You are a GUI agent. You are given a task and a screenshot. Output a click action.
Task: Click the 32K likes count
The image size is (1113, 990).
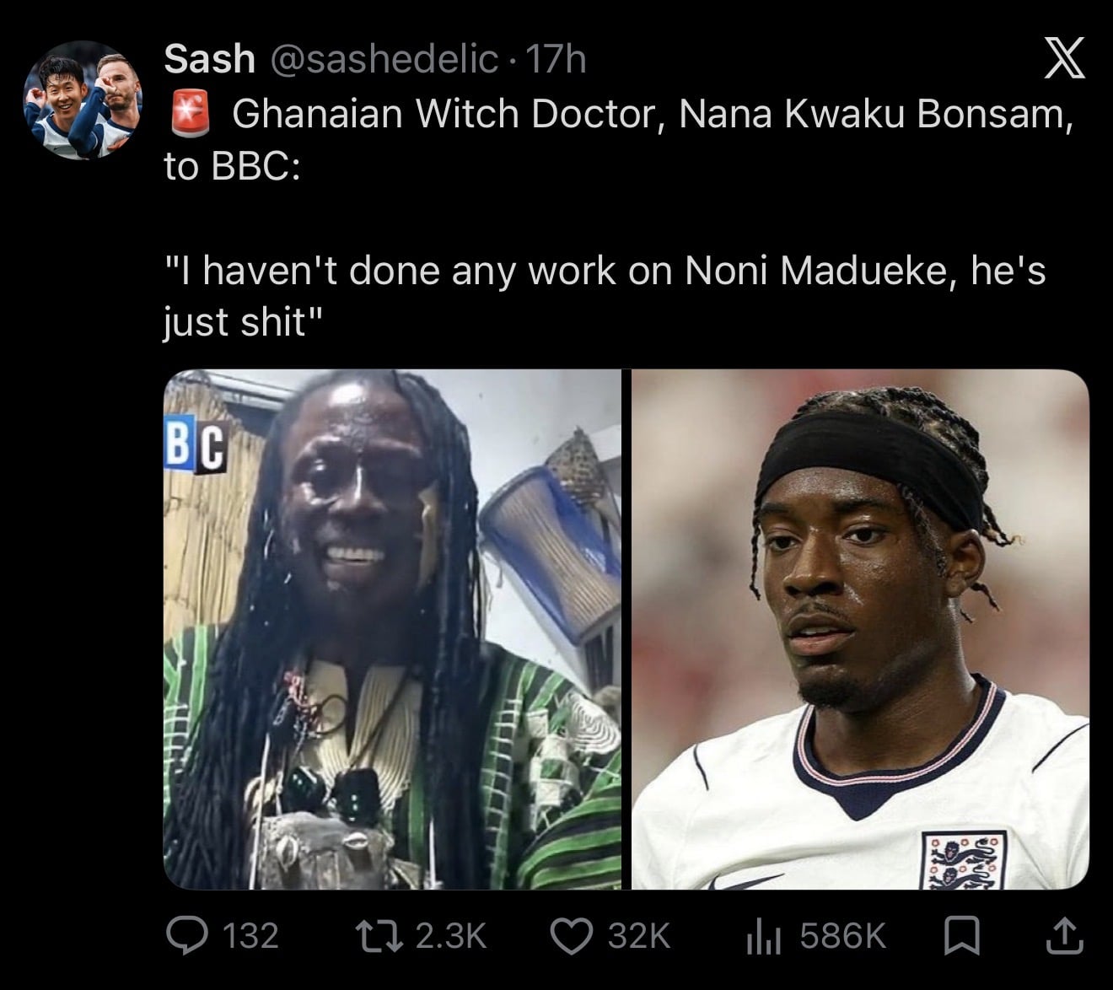(x=639, y=936)
